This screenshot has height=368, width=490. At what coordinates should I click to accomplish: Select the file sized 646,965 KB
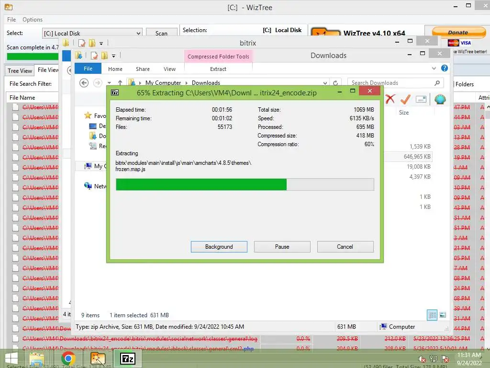[417, 157]
